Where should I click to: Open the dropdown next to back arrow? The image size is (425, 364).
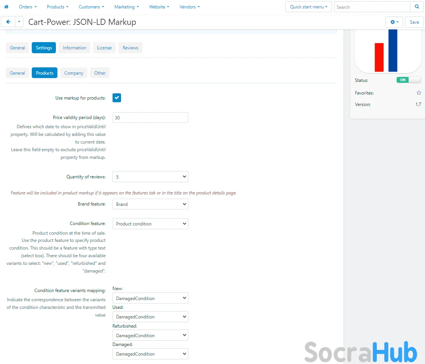point(19,22)
